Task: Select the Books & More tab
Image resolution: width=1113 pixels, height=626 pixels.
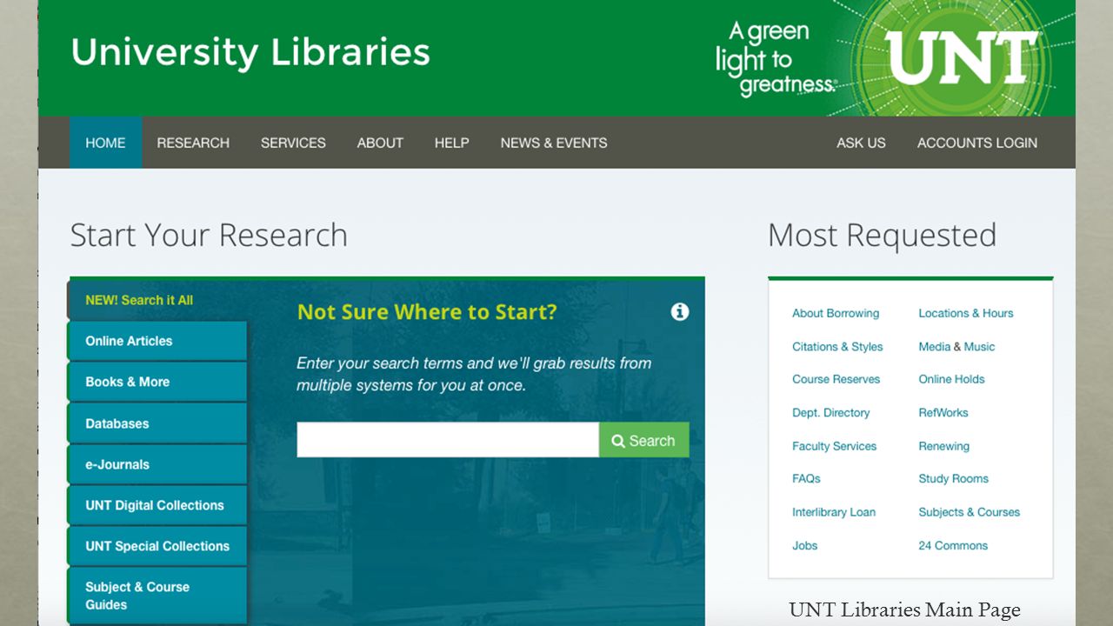Action: [x=157, y=382]
